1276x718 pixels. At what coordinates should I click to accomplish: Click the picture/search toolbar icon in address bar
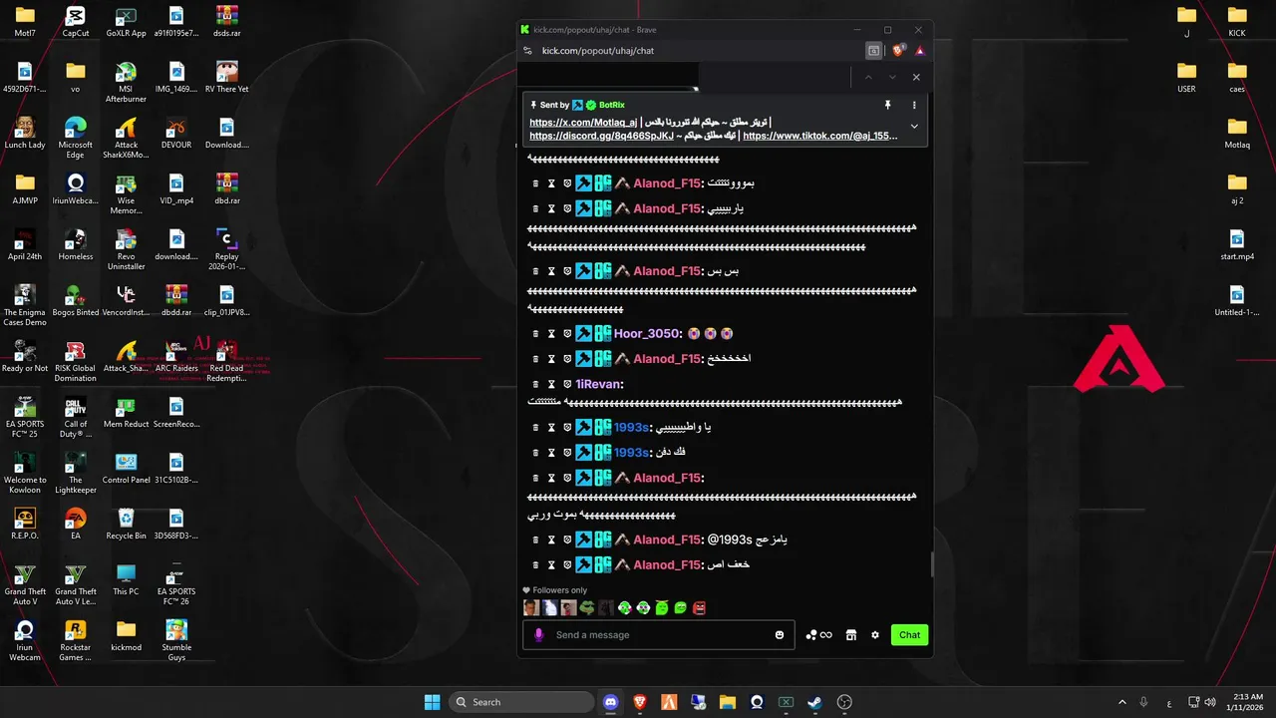874,51
